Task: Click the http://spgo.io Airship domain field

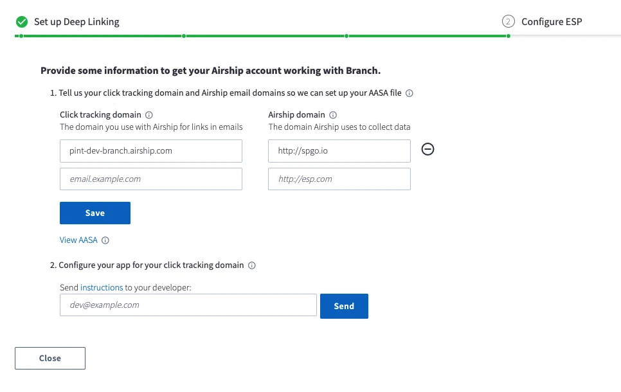Action: point(339,151)
